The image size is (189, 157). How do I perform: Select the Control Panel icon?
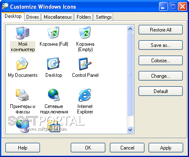point(85,64)
